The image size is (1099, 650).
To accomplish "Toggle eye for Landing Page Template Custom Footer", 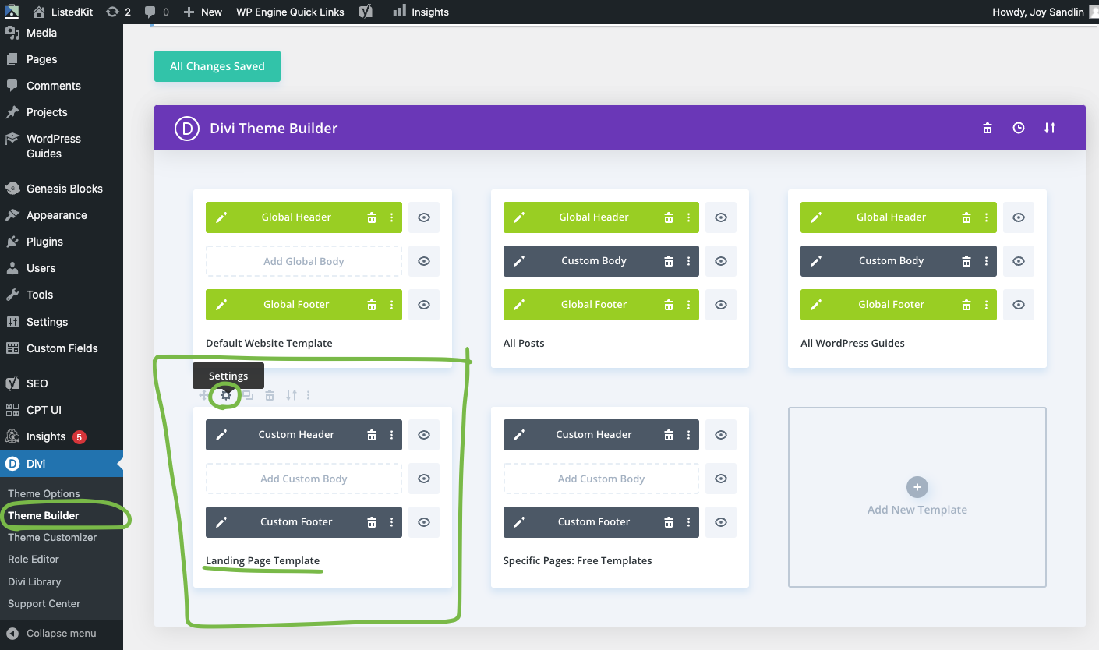I will [x=424, y=522].
